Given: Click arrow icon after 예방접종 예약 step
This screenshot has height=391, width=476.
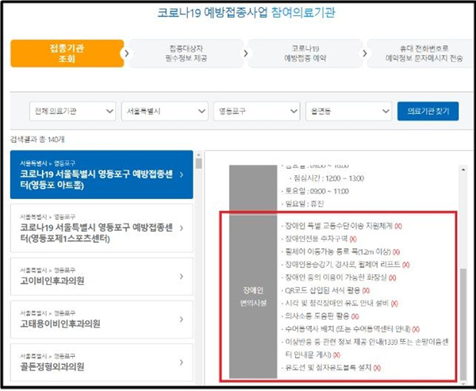Looking at the screenshot, I should pyautogui.click(x=365, y=53).
